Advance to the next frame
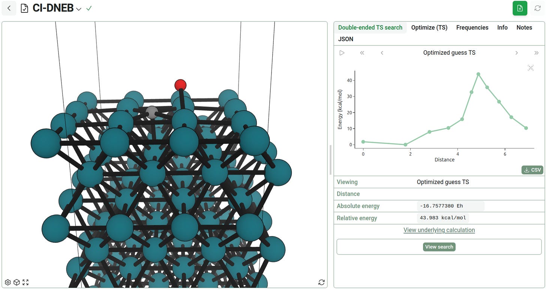This screenshot has height=289, width=546. click(516, 53)
